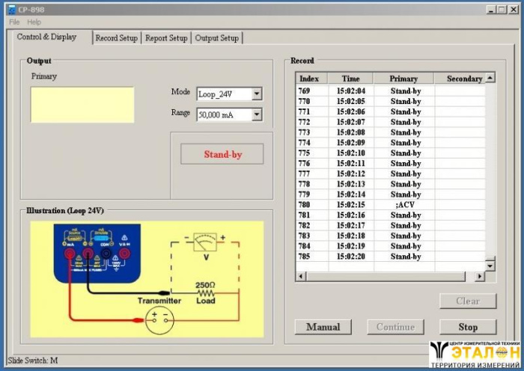The image size is (524, 371).
Task: Select the Control & Display tab
Action: click(46, 37)
